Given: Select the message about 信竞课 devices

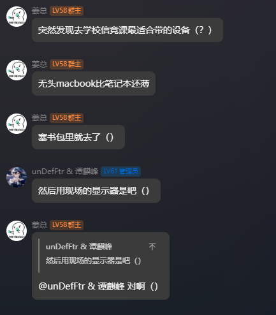Looking at the screenshot, I should click(x=127, y=30).
